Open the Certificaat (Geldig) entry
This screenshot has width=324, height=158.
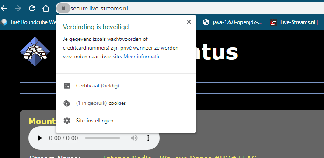126,86
